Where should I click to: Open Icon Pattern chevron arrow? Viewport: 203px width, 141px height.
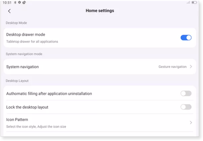pyautogui.click(x=191, y=122)
